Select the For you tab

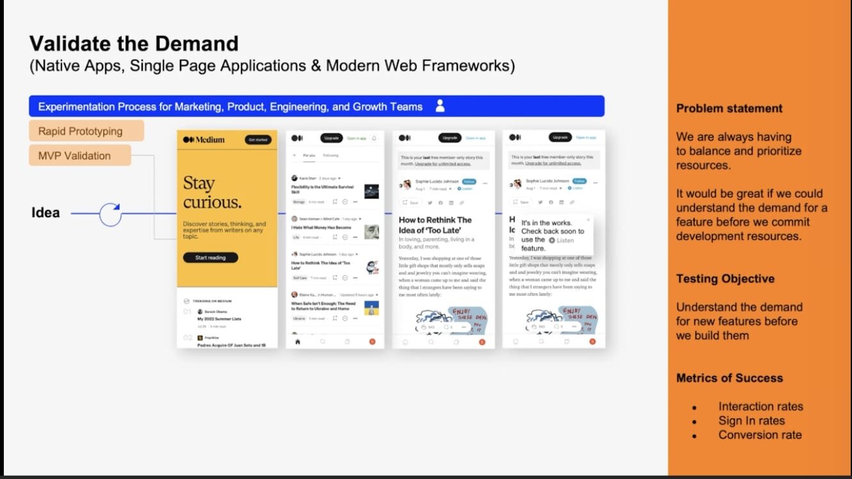point(309,156)
